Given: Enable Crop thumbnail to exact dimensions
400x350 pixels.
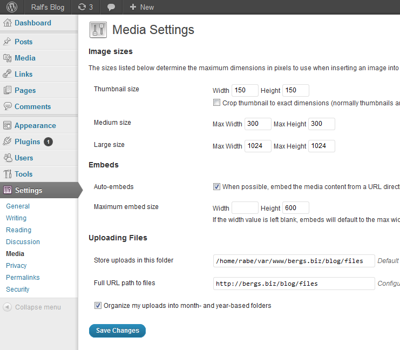Looking at the screenshot, I should click(x=216, y=103).
